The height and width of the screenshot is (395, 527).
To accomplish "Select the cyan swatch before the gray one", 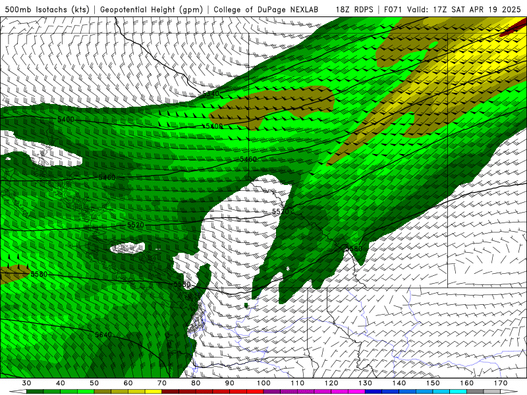I will (458, 392).
